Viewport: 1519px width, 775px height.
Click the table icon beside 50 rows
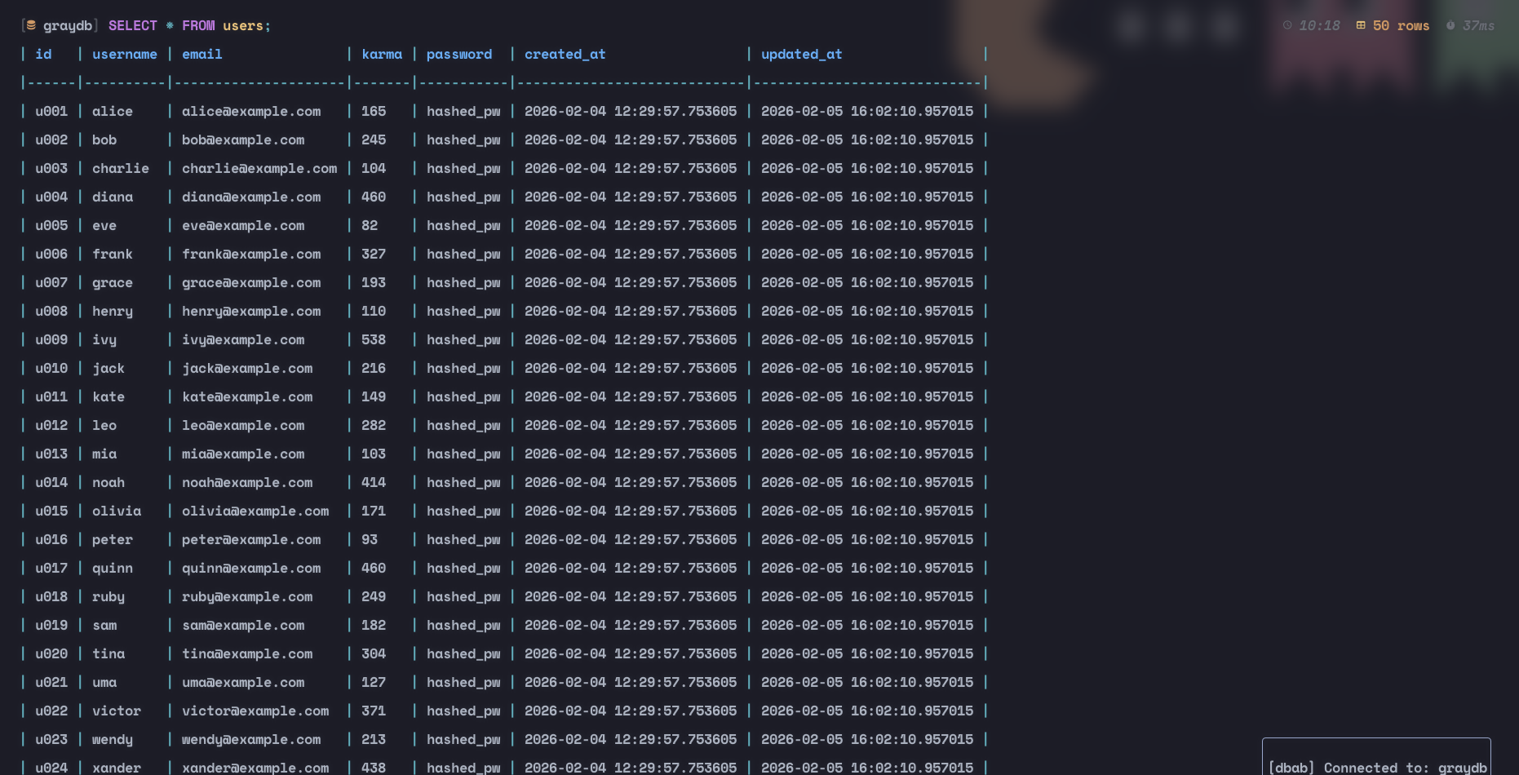click(1361, 25)
